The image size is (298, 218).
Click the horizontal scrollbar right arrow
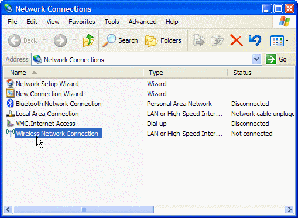point(289,210)
